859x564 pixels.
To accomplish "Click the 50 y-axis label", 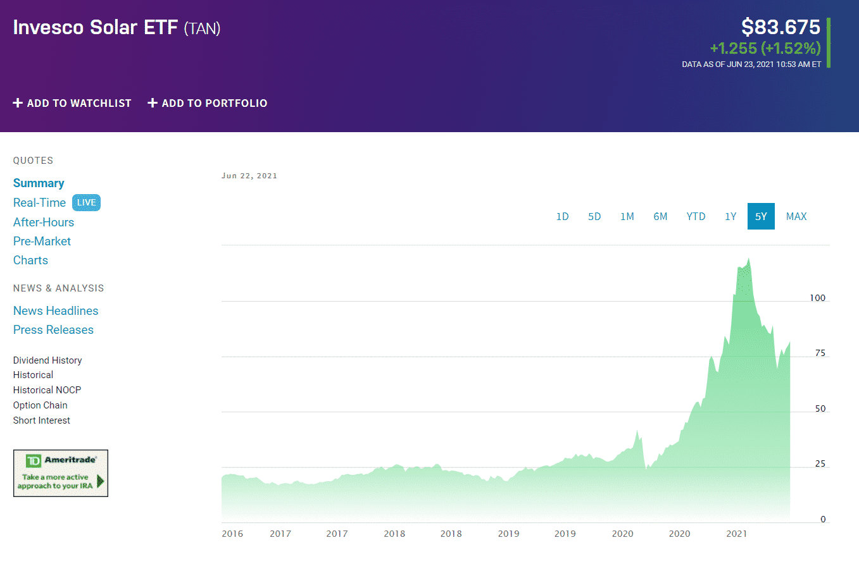I will [x=820, y=409].
